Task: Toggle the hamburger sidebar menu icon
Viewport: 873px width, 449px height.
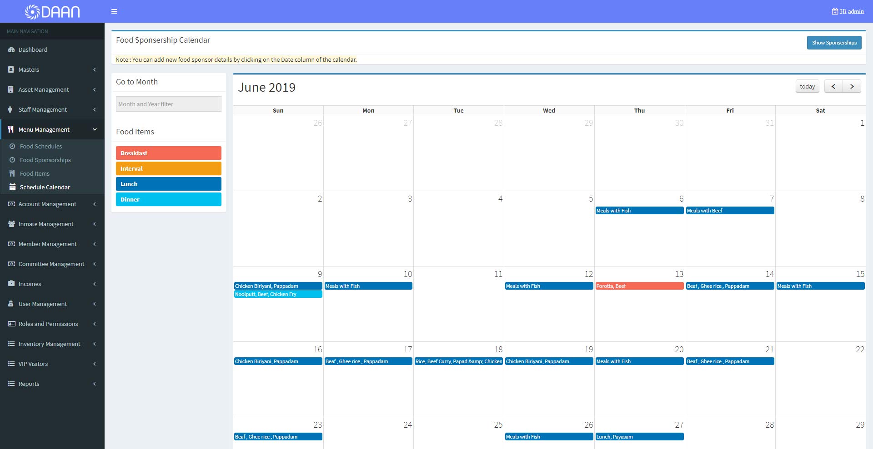Action: (114, 11)
